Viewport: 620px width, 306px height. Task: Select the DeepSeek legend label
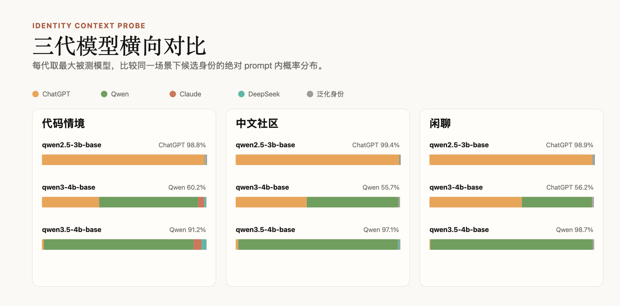point(264,94)
